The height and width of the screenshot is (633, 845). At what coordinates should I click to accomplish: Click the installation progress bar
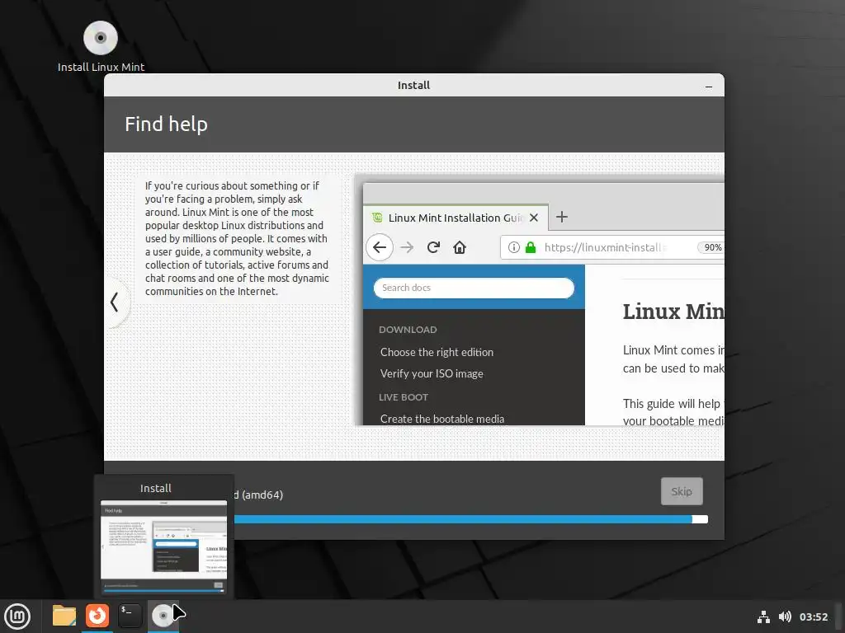(470, 519)
